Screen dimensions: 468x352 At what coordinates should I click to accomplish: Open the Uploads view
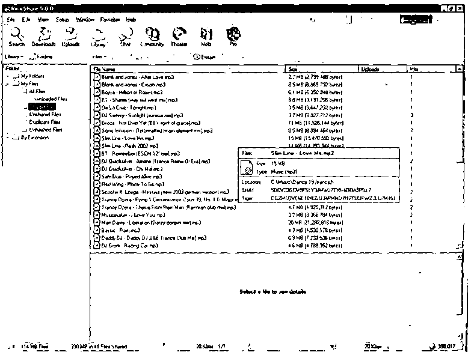(x=71, y=37)
